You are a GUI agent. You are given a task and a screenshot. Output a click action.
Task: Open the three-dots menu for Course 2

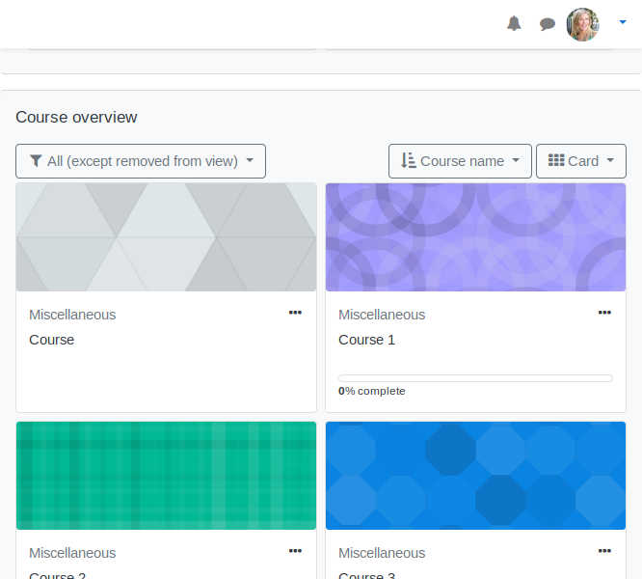(295, 551)
